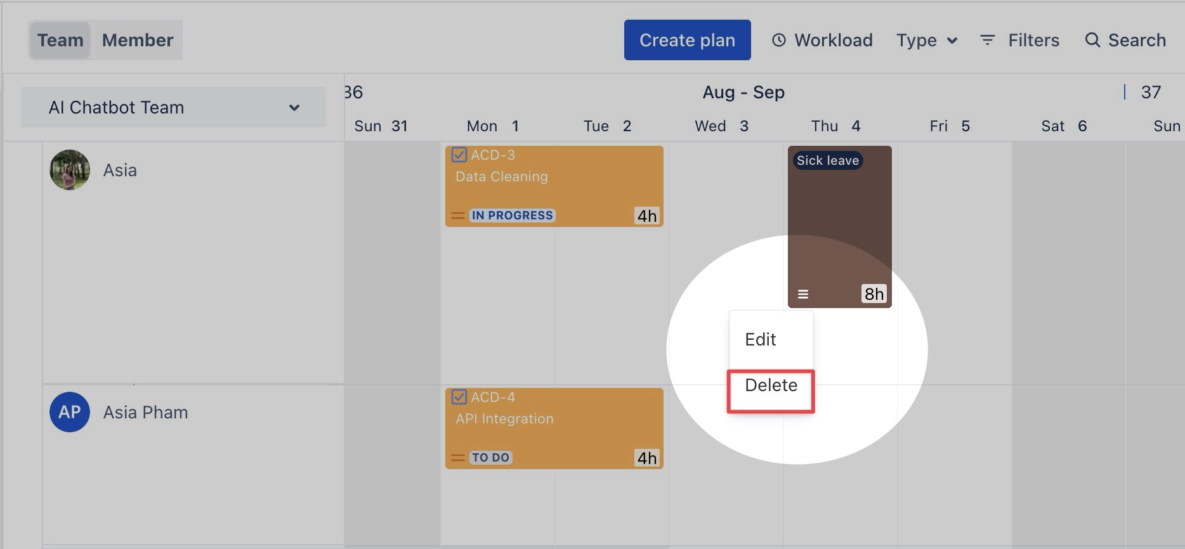Switch to the Team view toggle
This screenshot has width=1185, height=549.
tap(60, 41)
